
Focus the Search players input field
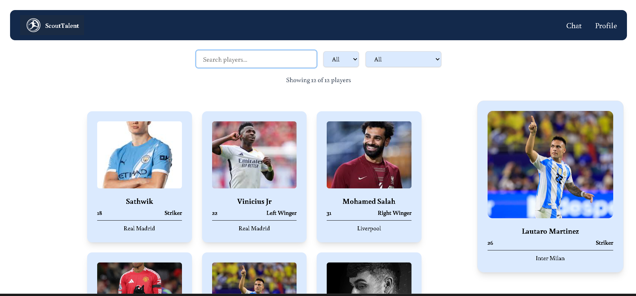pos(256,59)
